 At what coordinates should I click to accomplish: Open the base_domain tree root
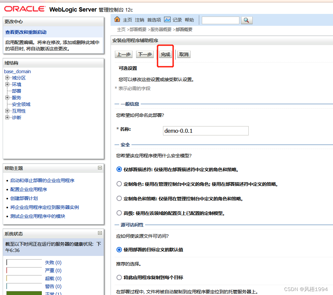(17, 72)
